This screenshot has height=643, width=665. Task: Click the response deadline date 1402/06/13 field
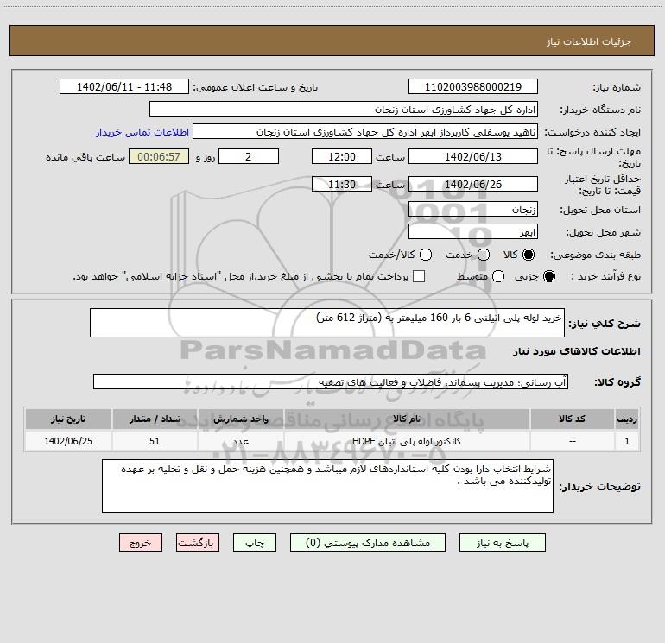pyautogui.click(x=473, y=156)
